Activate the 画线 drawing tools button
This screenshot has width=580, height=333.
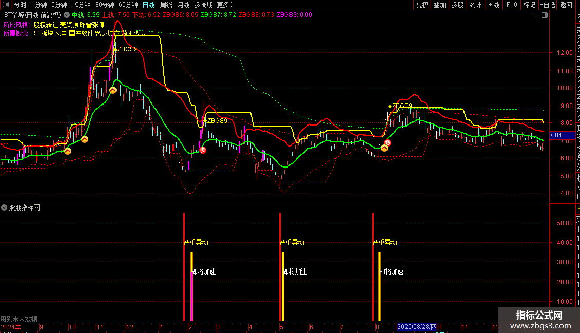(x=493, y=5)
